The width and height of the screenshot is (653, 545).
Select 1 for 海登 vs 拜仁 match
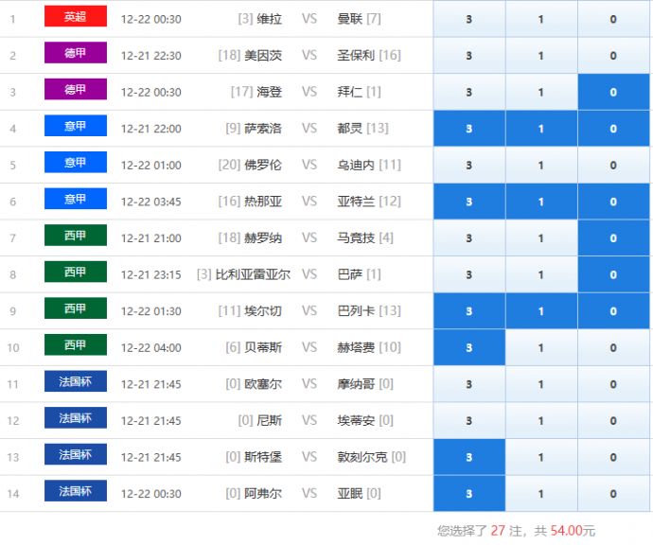coord(541,92)
